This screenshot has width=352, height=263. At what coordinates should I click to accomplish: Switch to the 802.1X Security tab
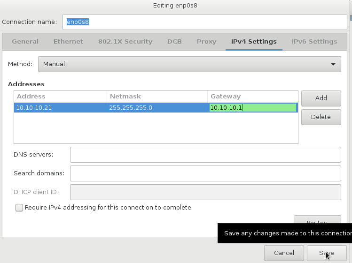(x=125, y=42)
